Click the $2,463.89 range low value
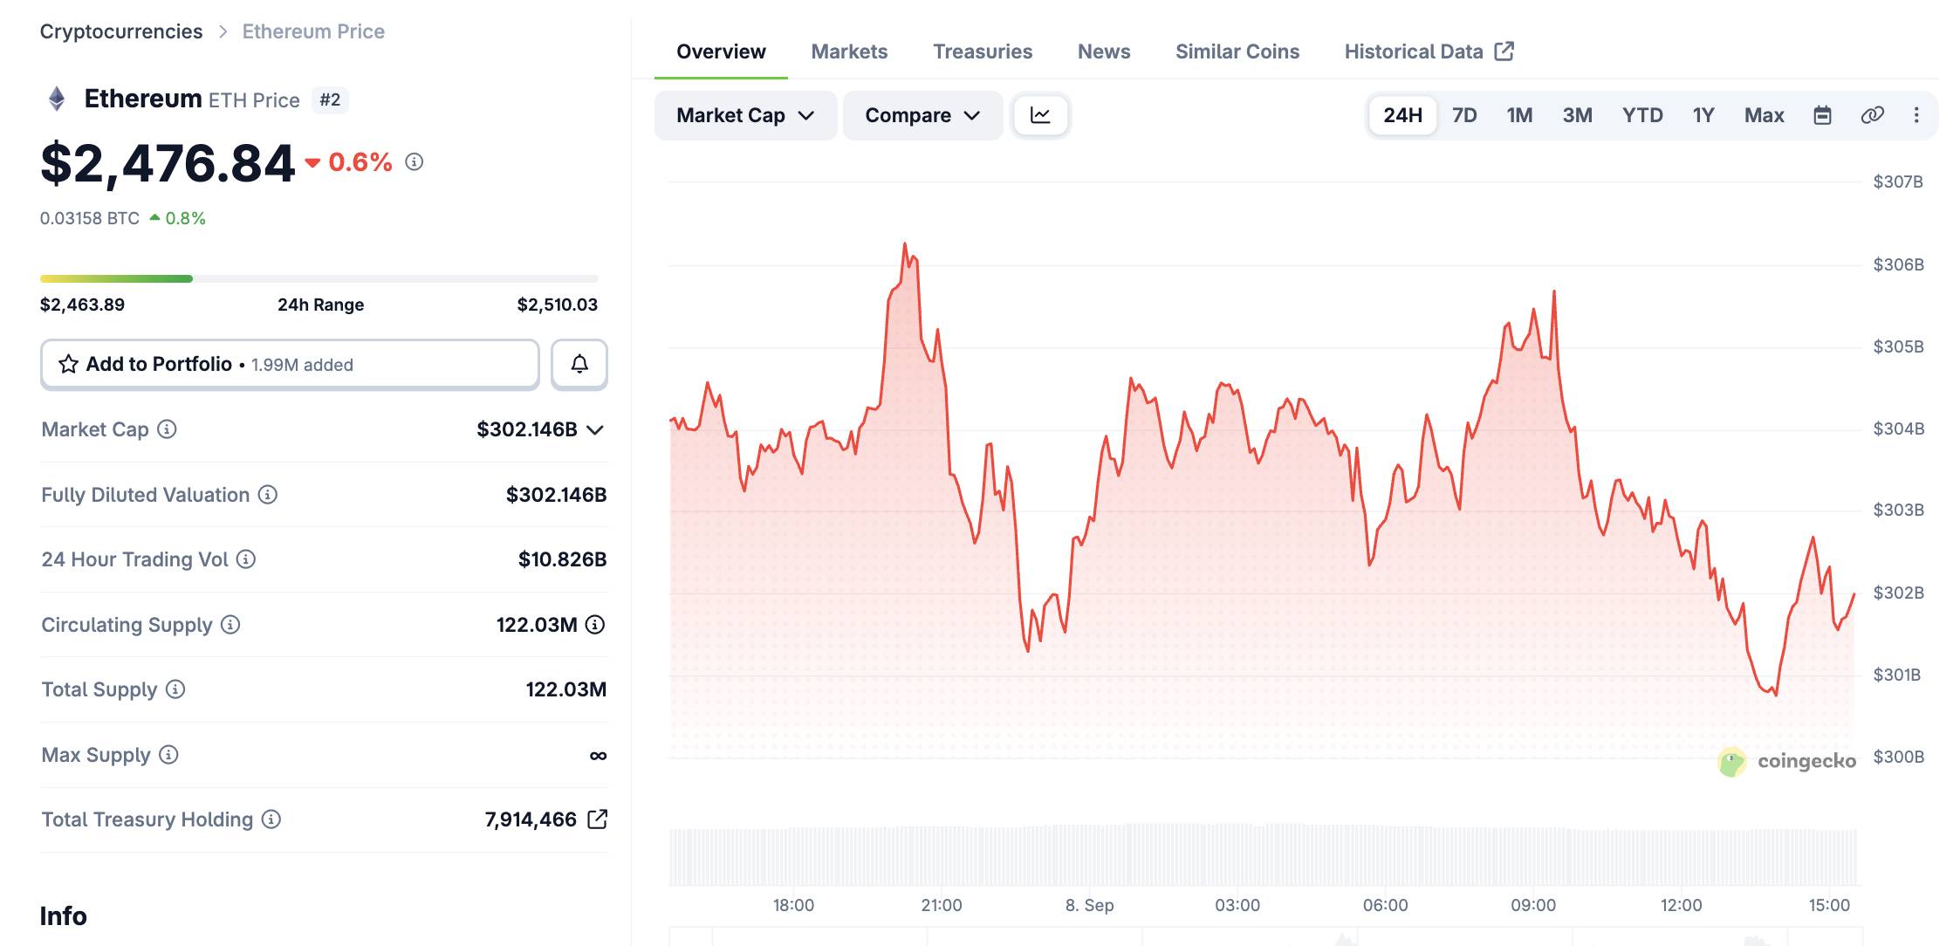Image resolution: width=1960 pixels, height=946 pixels. pos(82,305)
